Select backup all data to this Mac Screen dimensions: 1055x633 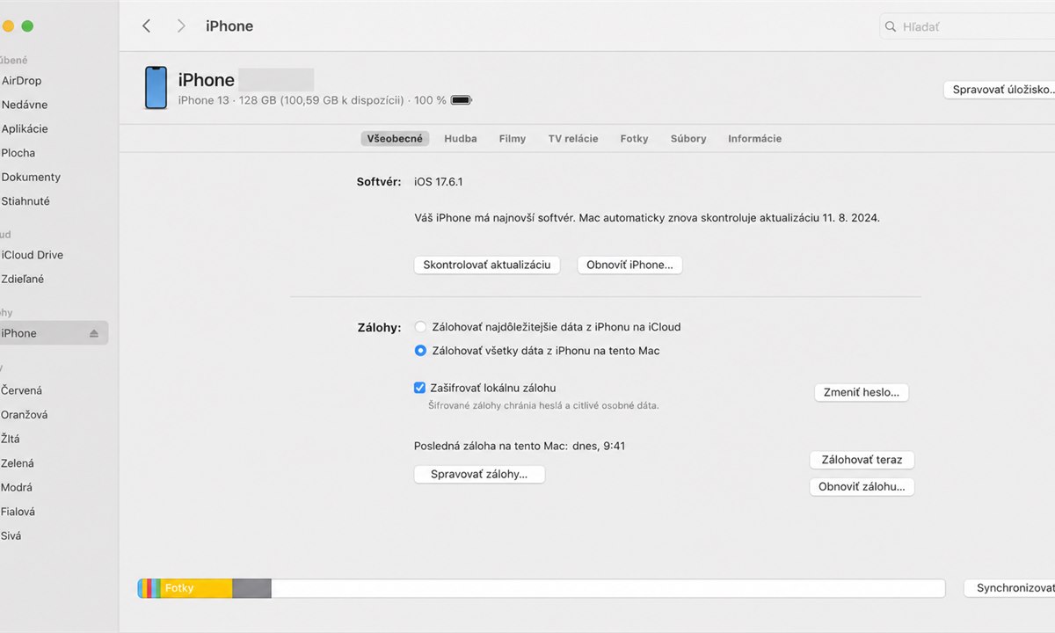pos(420,351)
